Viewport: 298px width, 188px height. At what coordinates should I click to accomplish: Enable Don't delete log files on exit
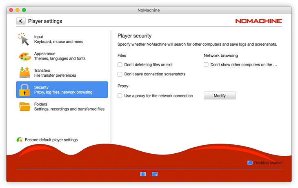coord(120,65)
